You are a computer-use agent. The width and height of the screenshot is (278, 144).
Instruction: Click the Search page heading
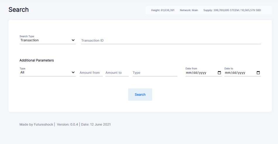(18, 10)
